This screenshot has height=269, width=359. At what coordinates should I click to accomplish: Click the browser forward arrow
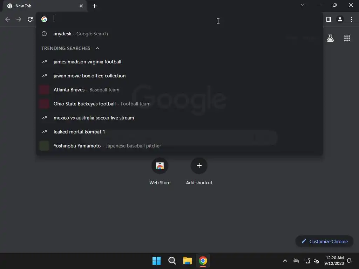point(19,20)
